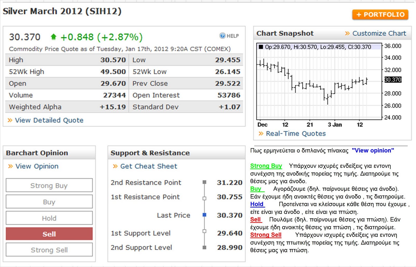The width and height of the screenshot is (416, 267).
Task: Click the 3 Jan date label on chart
Action: [x=335, y=125]
